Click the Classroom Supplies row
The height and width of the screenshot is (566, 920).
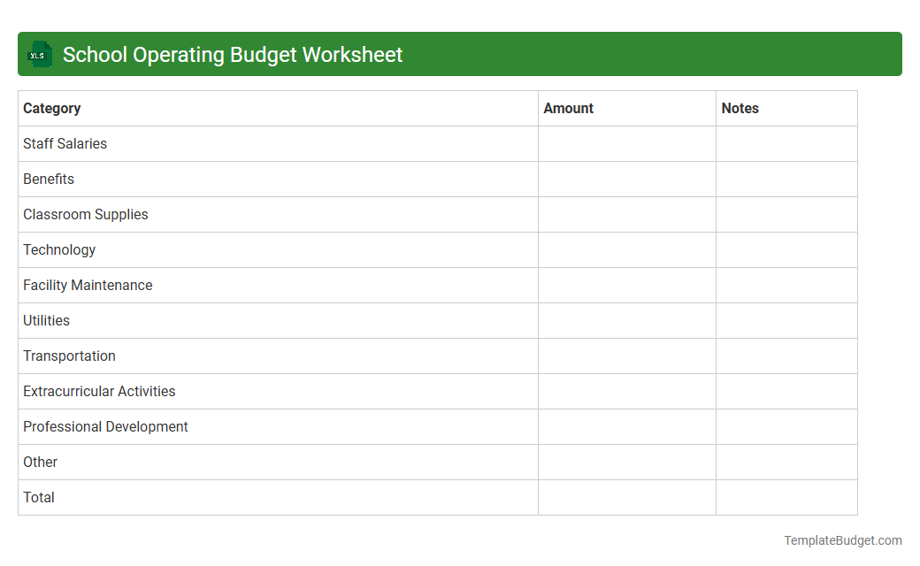coord(86,214)
